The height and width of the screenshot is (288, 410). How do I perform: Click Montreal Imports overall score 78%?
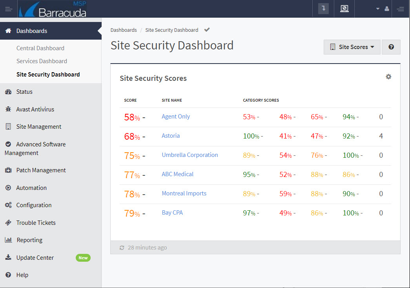pyautogui.click(x=132, y=194)
